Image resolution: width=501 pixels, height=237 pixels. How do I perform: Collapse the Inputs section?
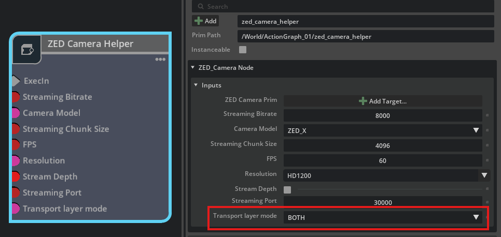point(196,85)
